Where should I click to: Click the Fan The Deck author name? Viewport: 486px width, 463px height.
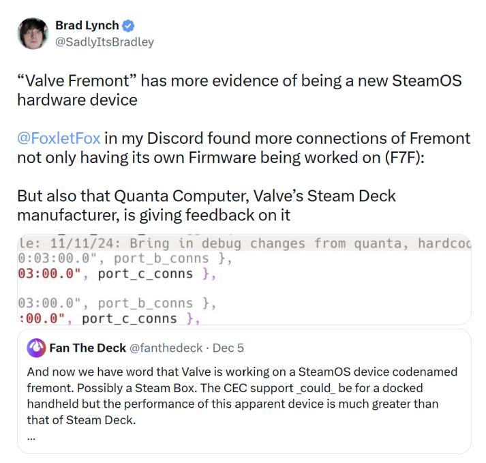click(x=87, y=348)
